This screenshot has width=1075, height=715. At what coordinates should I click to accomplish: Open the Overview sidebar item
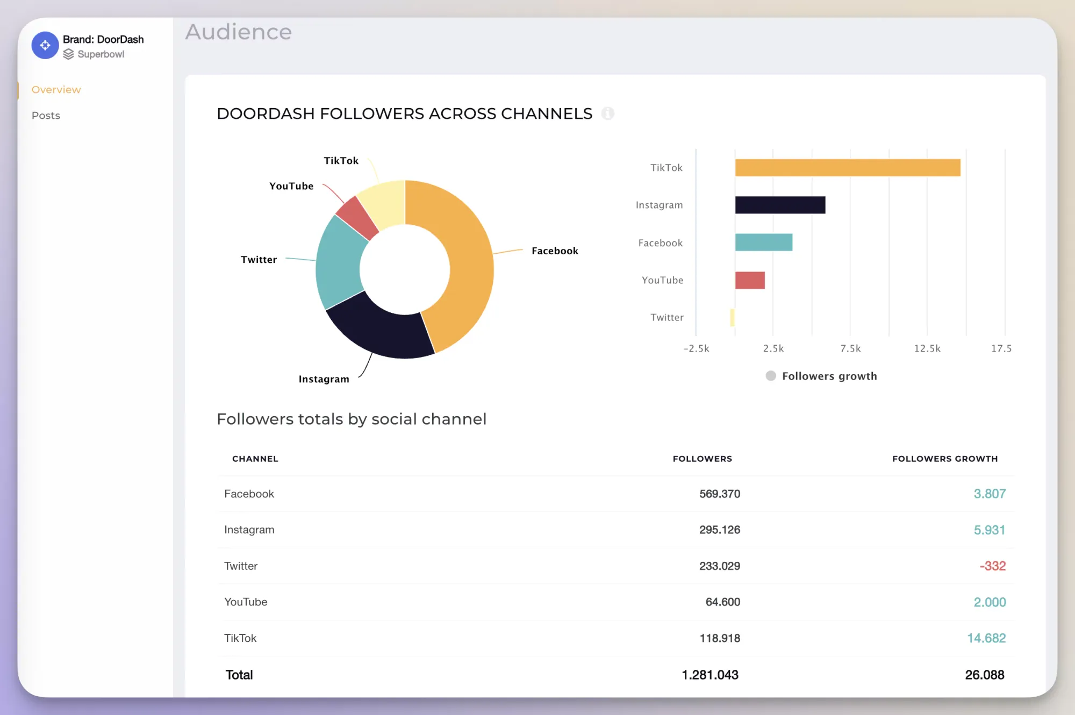pos(56,90)
